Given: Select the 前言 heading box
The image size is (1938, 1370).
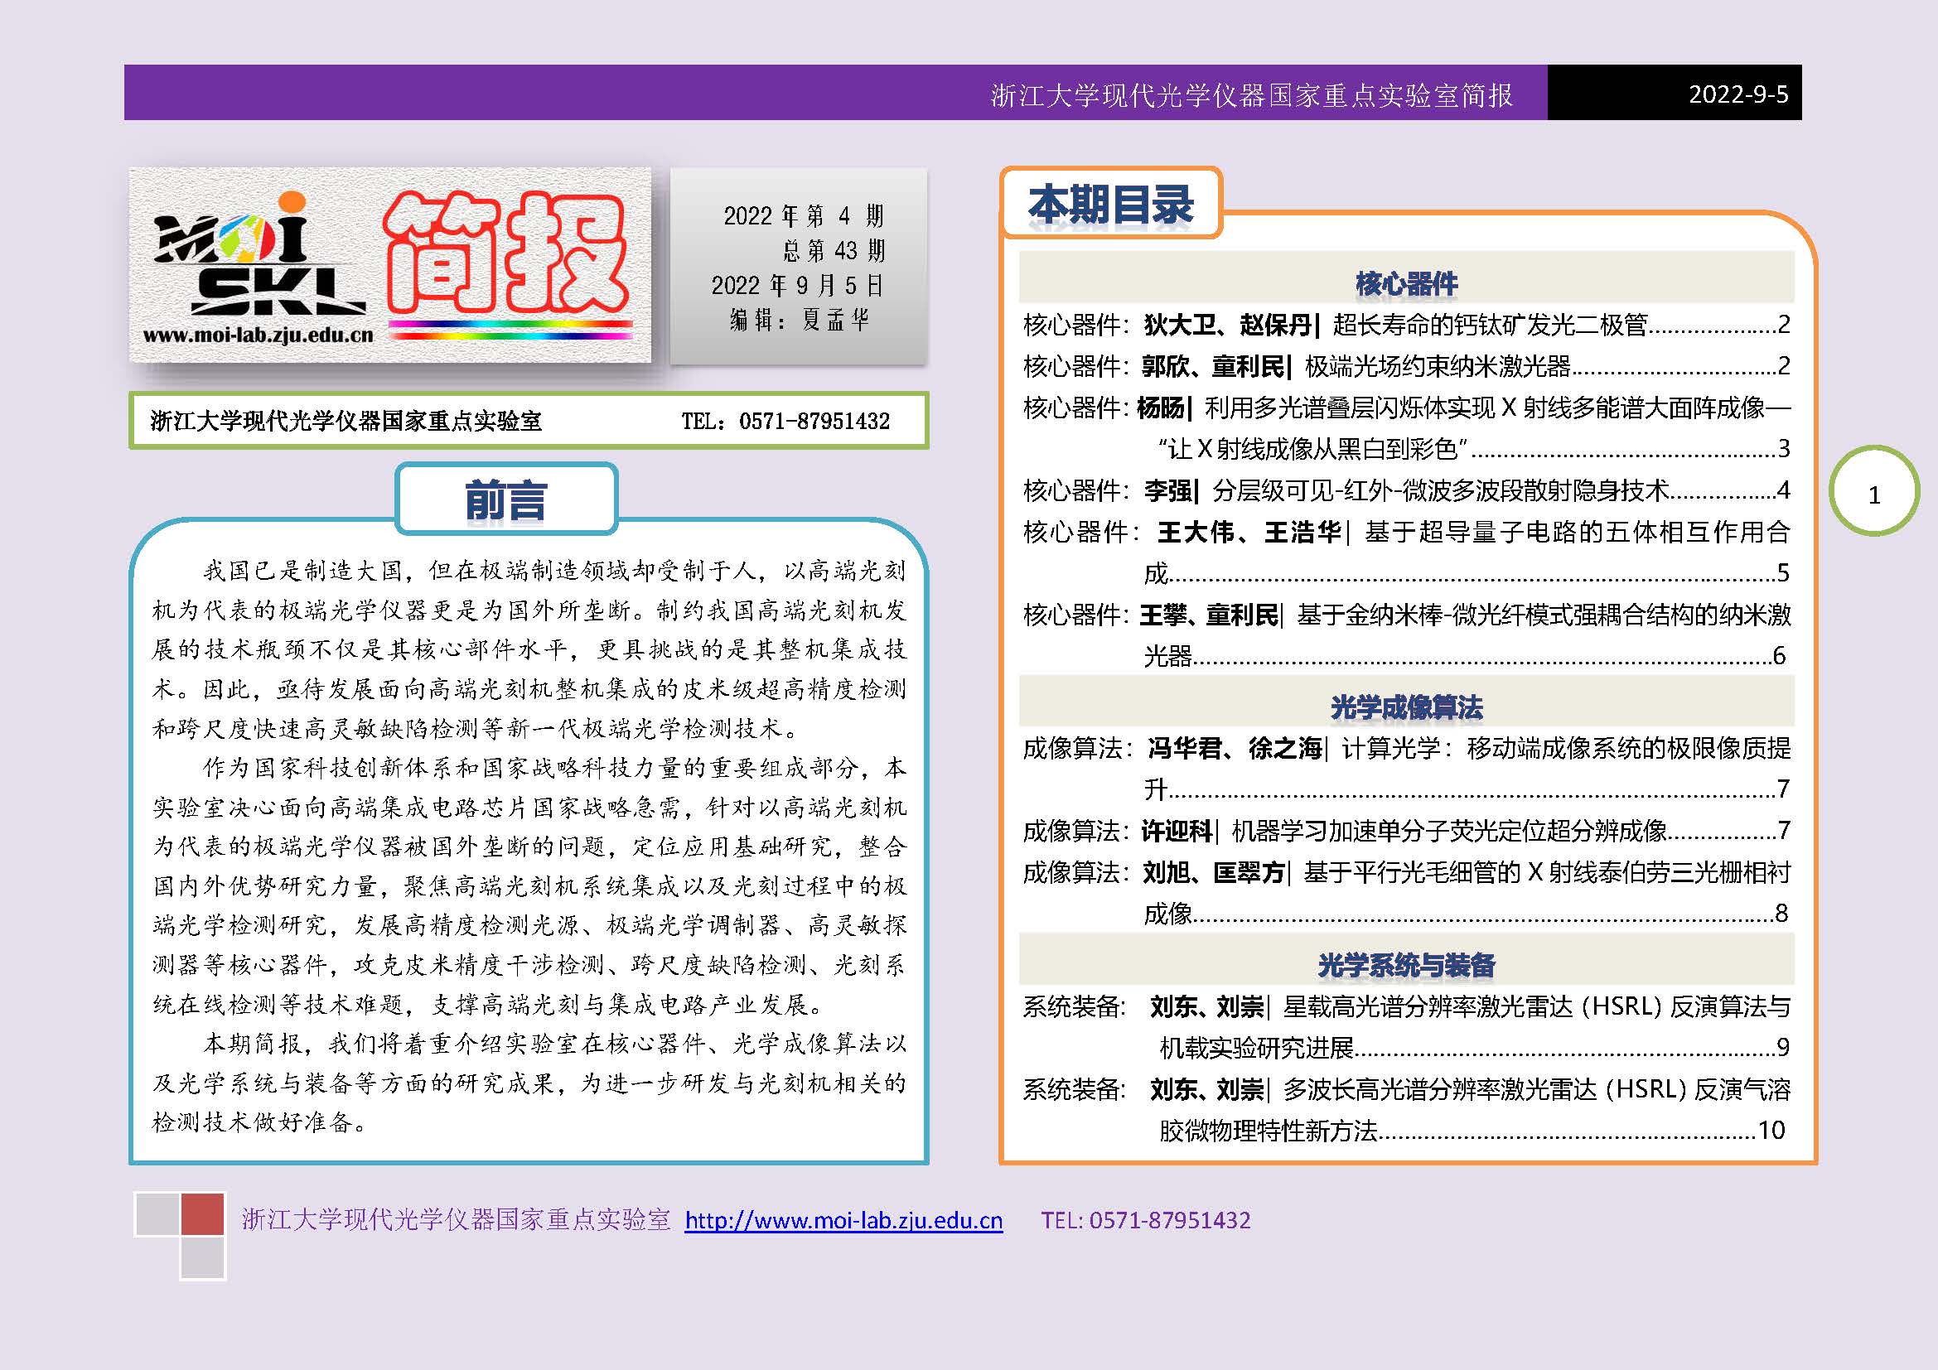Looking at the screenshot, I should tap(506, 499).
